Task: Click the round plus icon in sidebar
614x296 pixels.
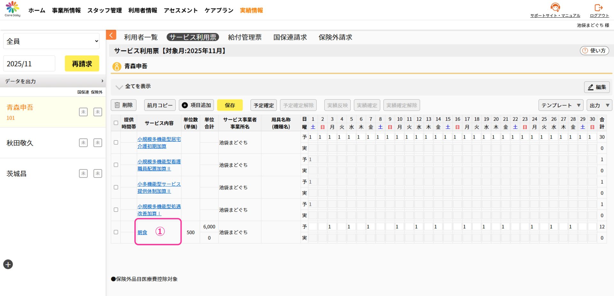Action: point(8,264)
